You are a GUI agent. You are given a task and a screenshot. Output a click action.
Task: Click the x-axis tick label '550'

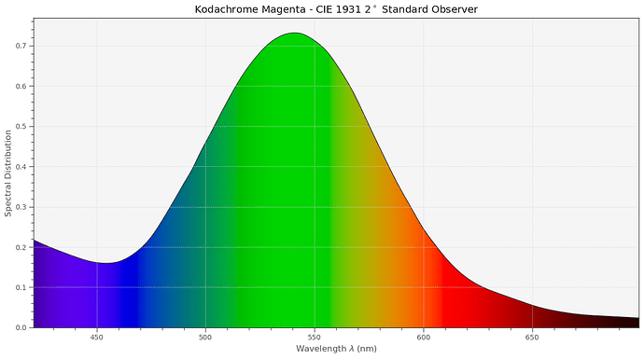tap(315, 338)
